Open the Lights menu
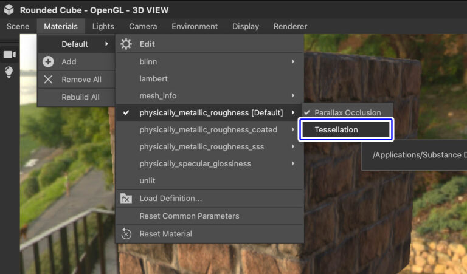The width and height of the screenshot is (467, 274). [x=103, y=26]
